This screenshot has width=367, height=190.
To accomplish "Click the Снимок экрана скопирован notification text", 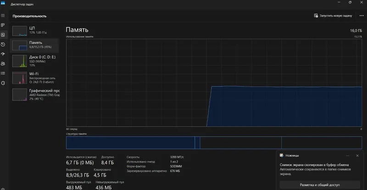I will coord(314,165).
